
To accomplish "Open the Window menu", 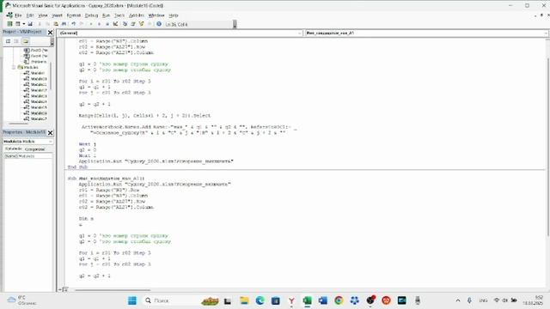I will [x=156, y=15].
